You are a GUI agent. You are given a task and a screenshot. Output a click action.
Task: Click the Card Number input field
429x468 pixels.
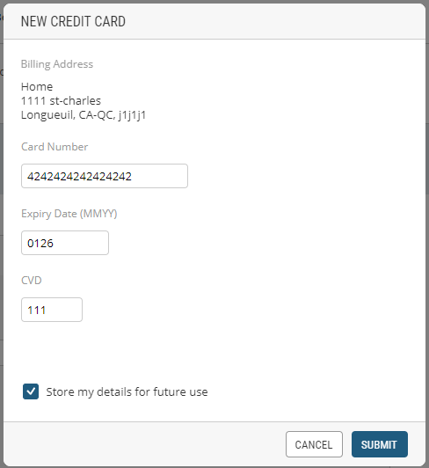[x=105, y=176]
